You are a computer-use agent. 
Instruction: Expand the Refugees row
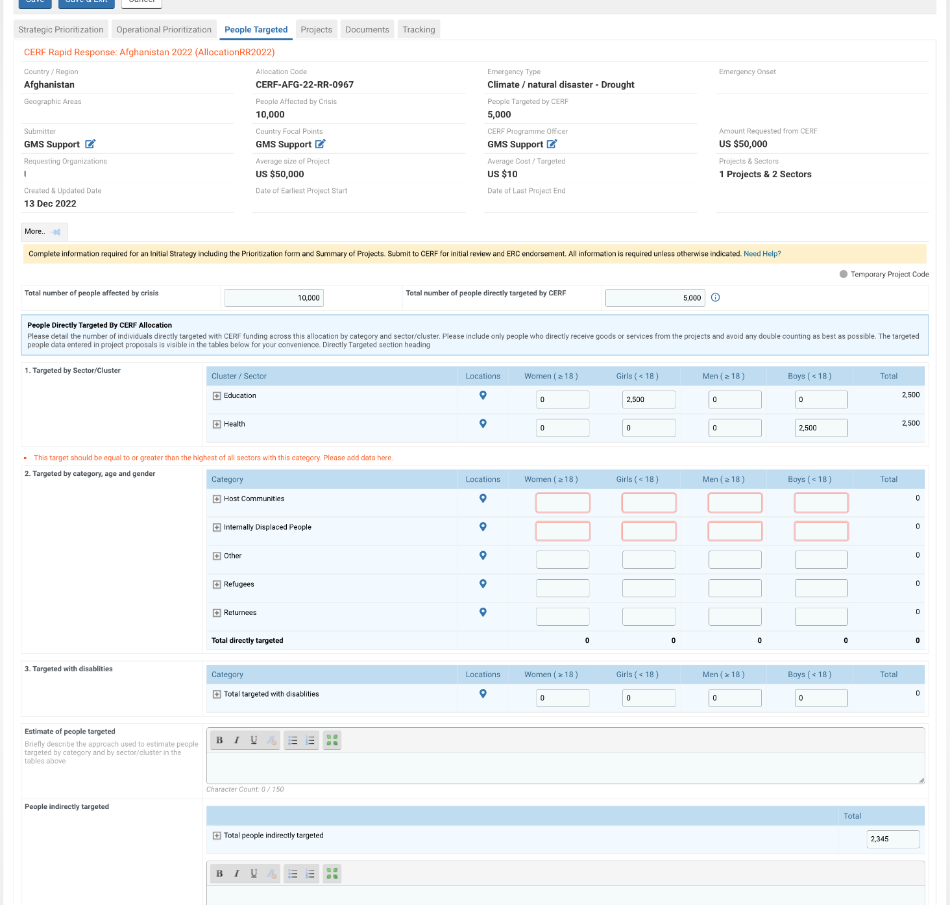click(217, 585)
